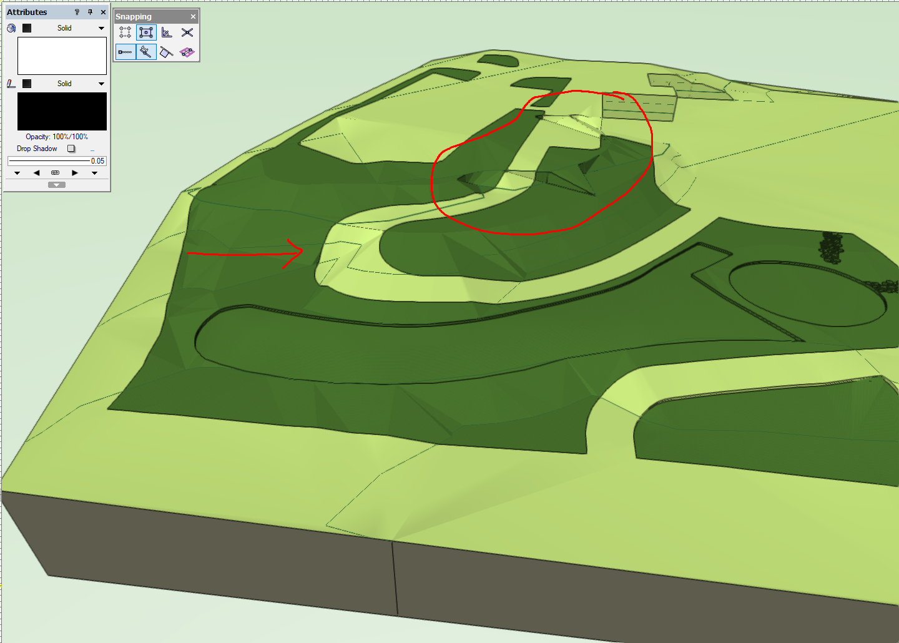Expand the chevron at Attributes panel bottom
This screenshot has height=643, width=899.
coord(57,184)
